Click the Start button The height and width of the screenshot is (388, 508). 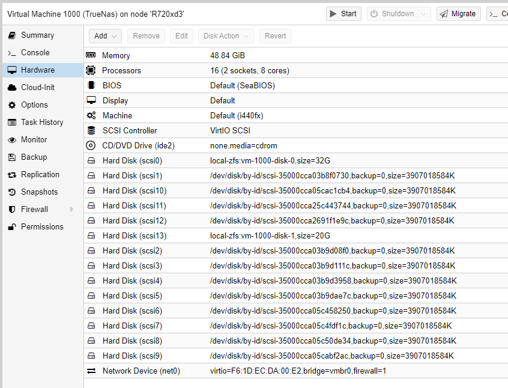[x=343, y=14]
